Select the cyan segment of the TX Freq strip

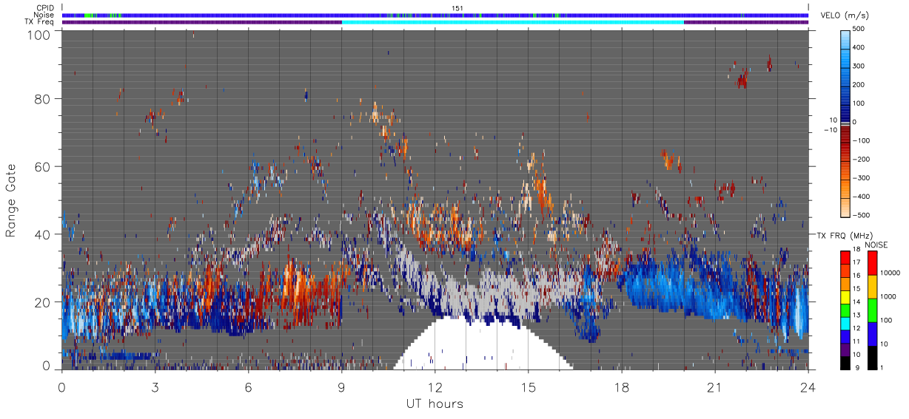click(513, 22)
